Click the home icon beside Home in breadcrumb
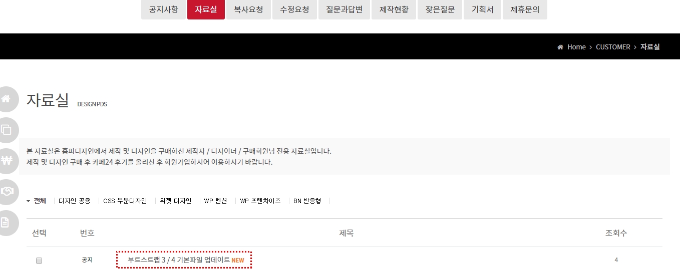 (x=560, y=47)
